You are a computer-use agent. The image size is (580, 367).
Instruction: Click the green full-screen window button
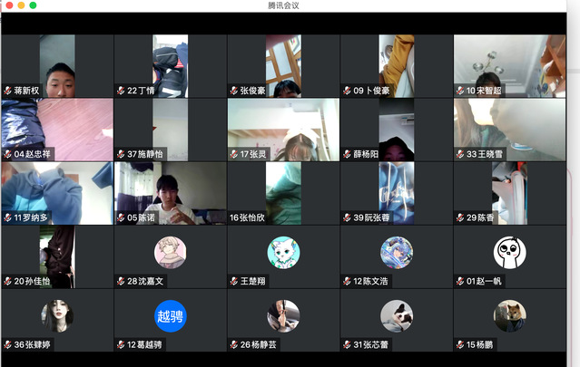[x=34, y=5]
